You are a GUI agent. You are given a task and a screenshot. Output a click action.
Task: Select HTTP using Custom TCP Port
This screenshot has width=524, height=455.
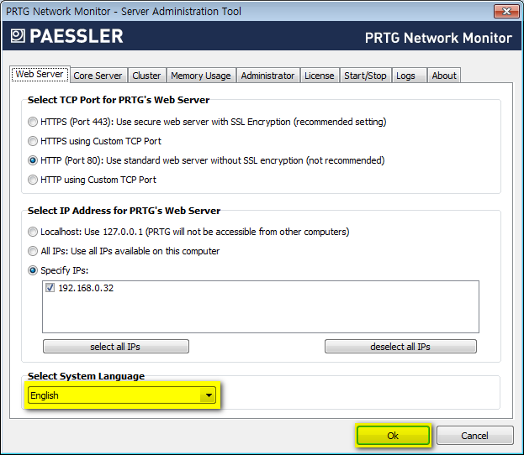point(33,180)
